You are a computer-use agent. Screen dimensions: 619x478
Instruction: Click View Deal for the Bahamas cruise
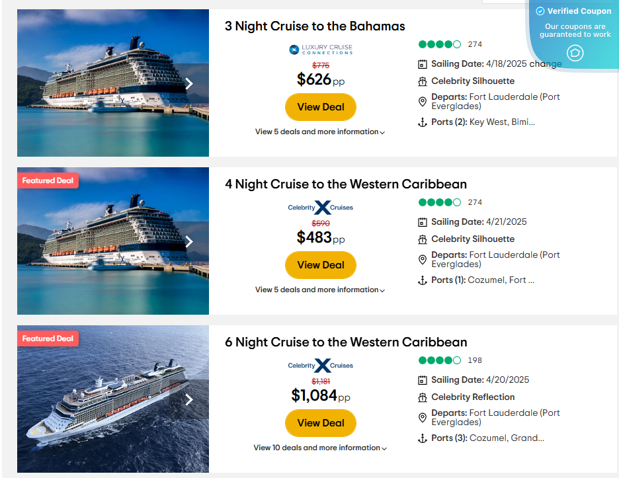[x=320, y=106]
